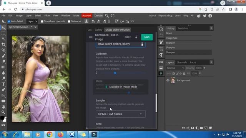This screenshot has width=246, height=138.
Task: Select the Gradient tool
Action: click(x=3, y=67)
